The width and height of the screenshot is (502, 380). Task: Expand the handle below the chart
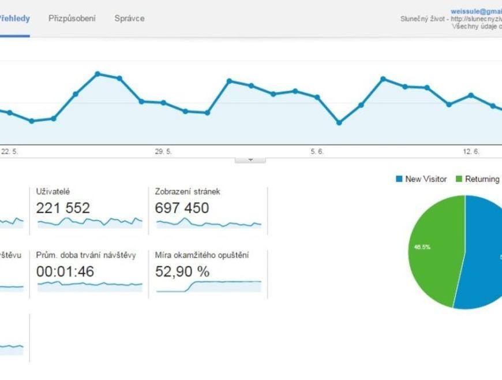point(250,159)
